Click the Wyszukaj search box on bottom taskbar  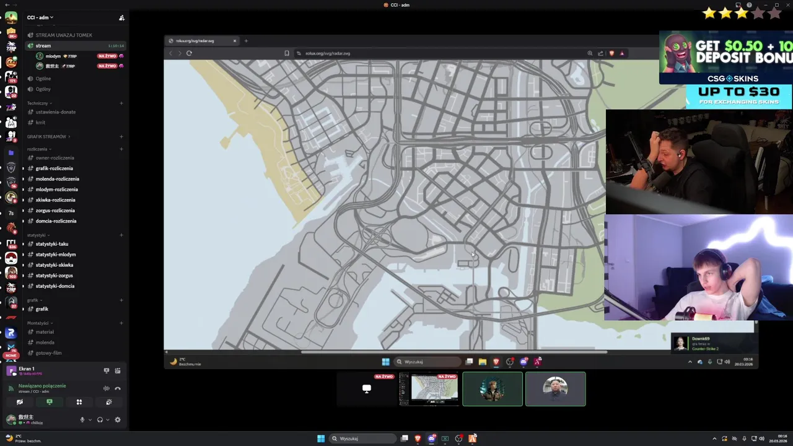363,439
